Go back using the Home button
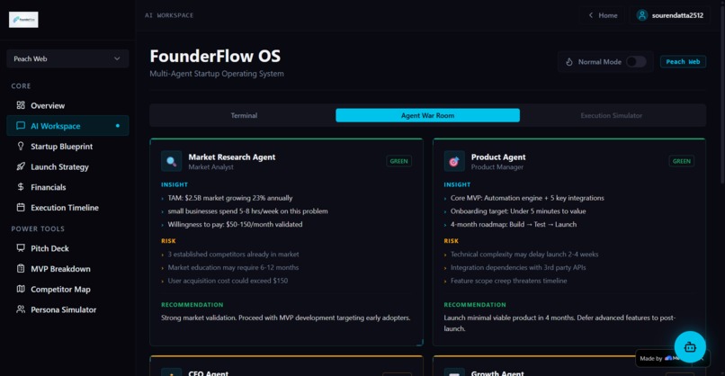Image resolution: width=725 pixels, height=376 pixels. [x=603, y=15]
